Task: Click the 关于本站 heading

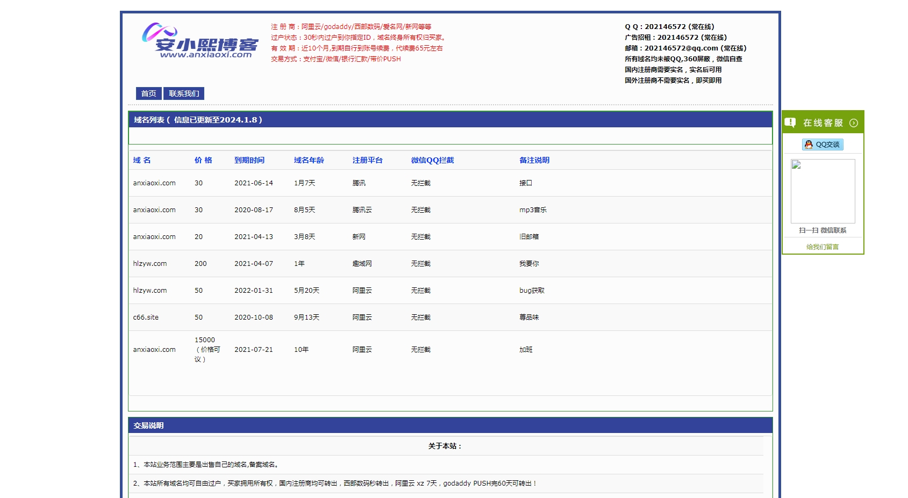Action: click(x=445, y=446)
